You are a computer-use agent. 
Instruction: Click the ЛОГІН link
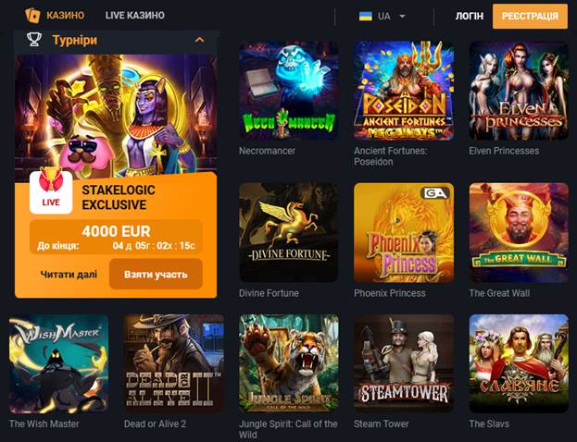(470, 16)
